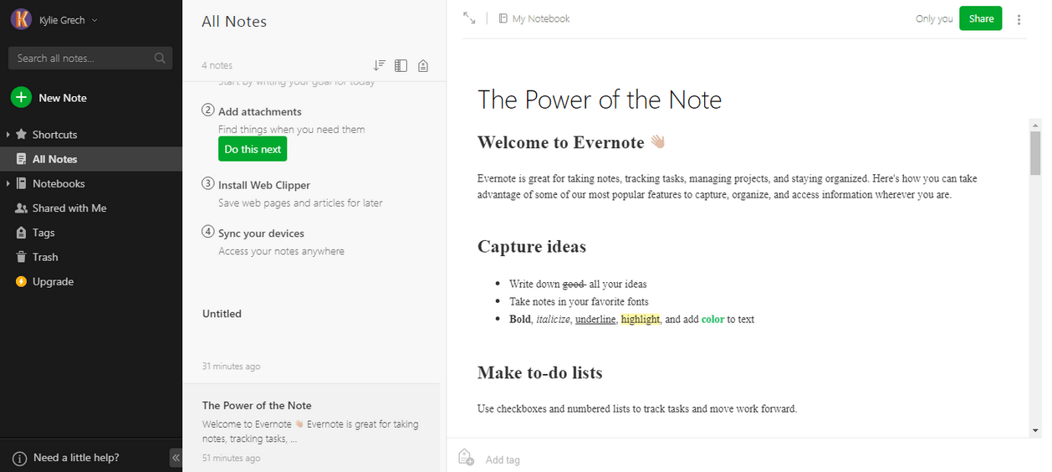Open Notebooks in the sidebar

click(x=59, y=183)
